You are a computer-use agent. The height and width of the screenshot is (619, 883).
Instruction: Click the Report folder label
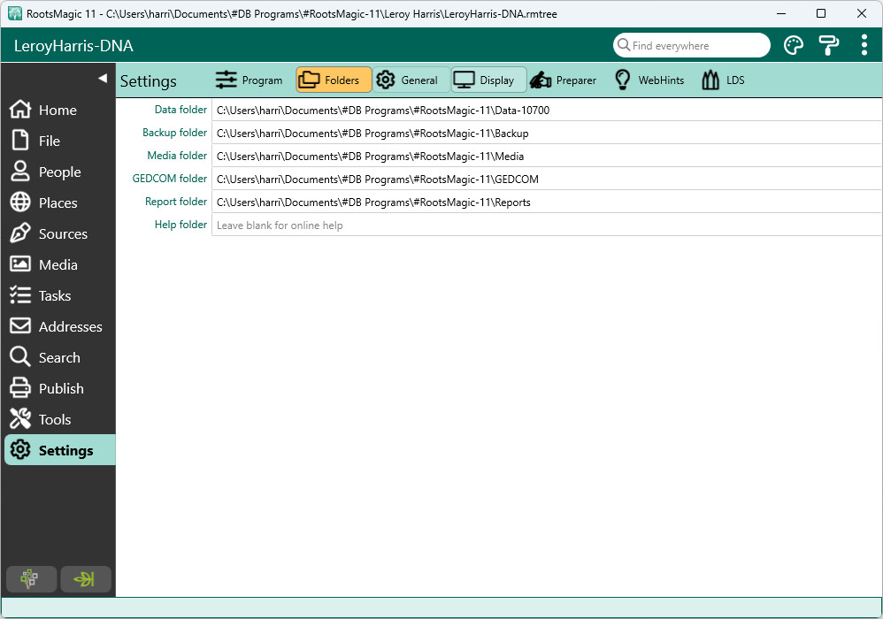coord(176,202)
